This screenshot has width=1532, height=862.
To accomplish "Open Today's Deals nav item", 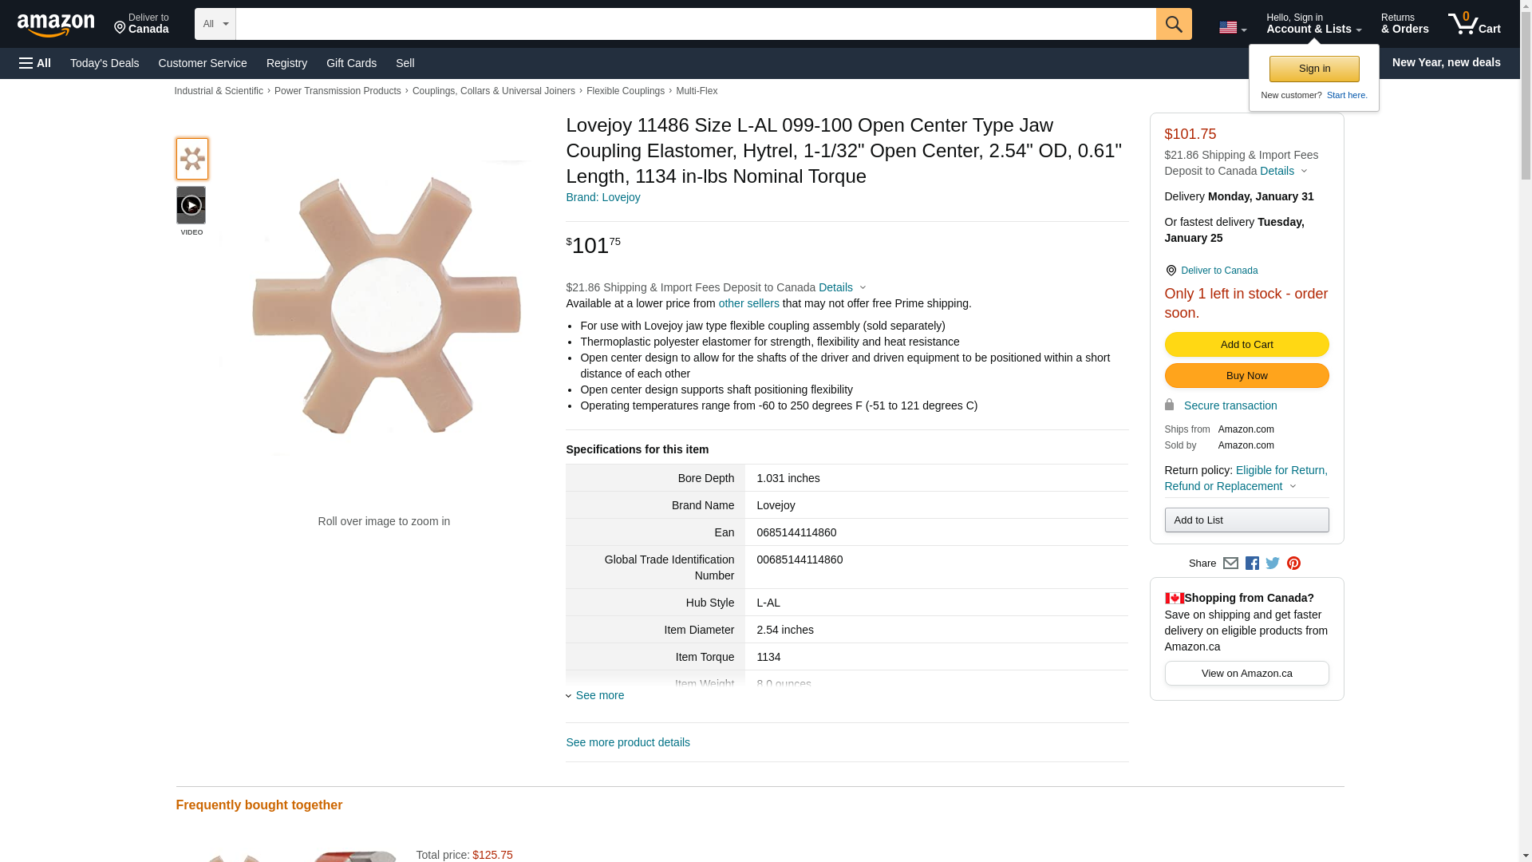I will 105,63.
